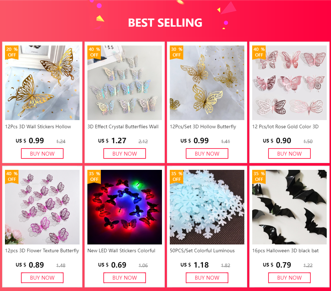Click the 35% OFF badge on luminous snowflakes

(177, 177)
